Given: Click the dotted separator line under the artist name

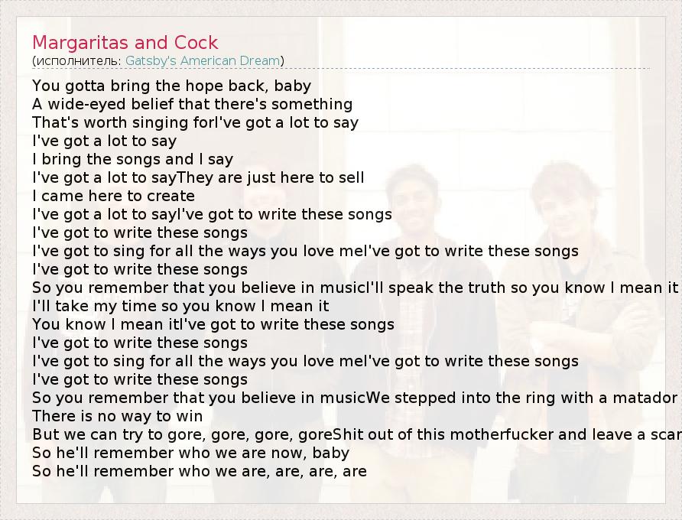Looking at the screenshot, I should (459, 69).
